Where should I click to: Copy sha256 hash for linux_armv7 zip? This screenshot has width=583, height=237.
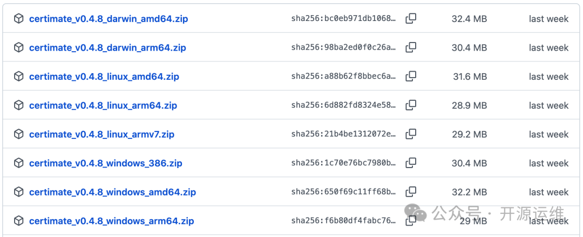(411, 134)
